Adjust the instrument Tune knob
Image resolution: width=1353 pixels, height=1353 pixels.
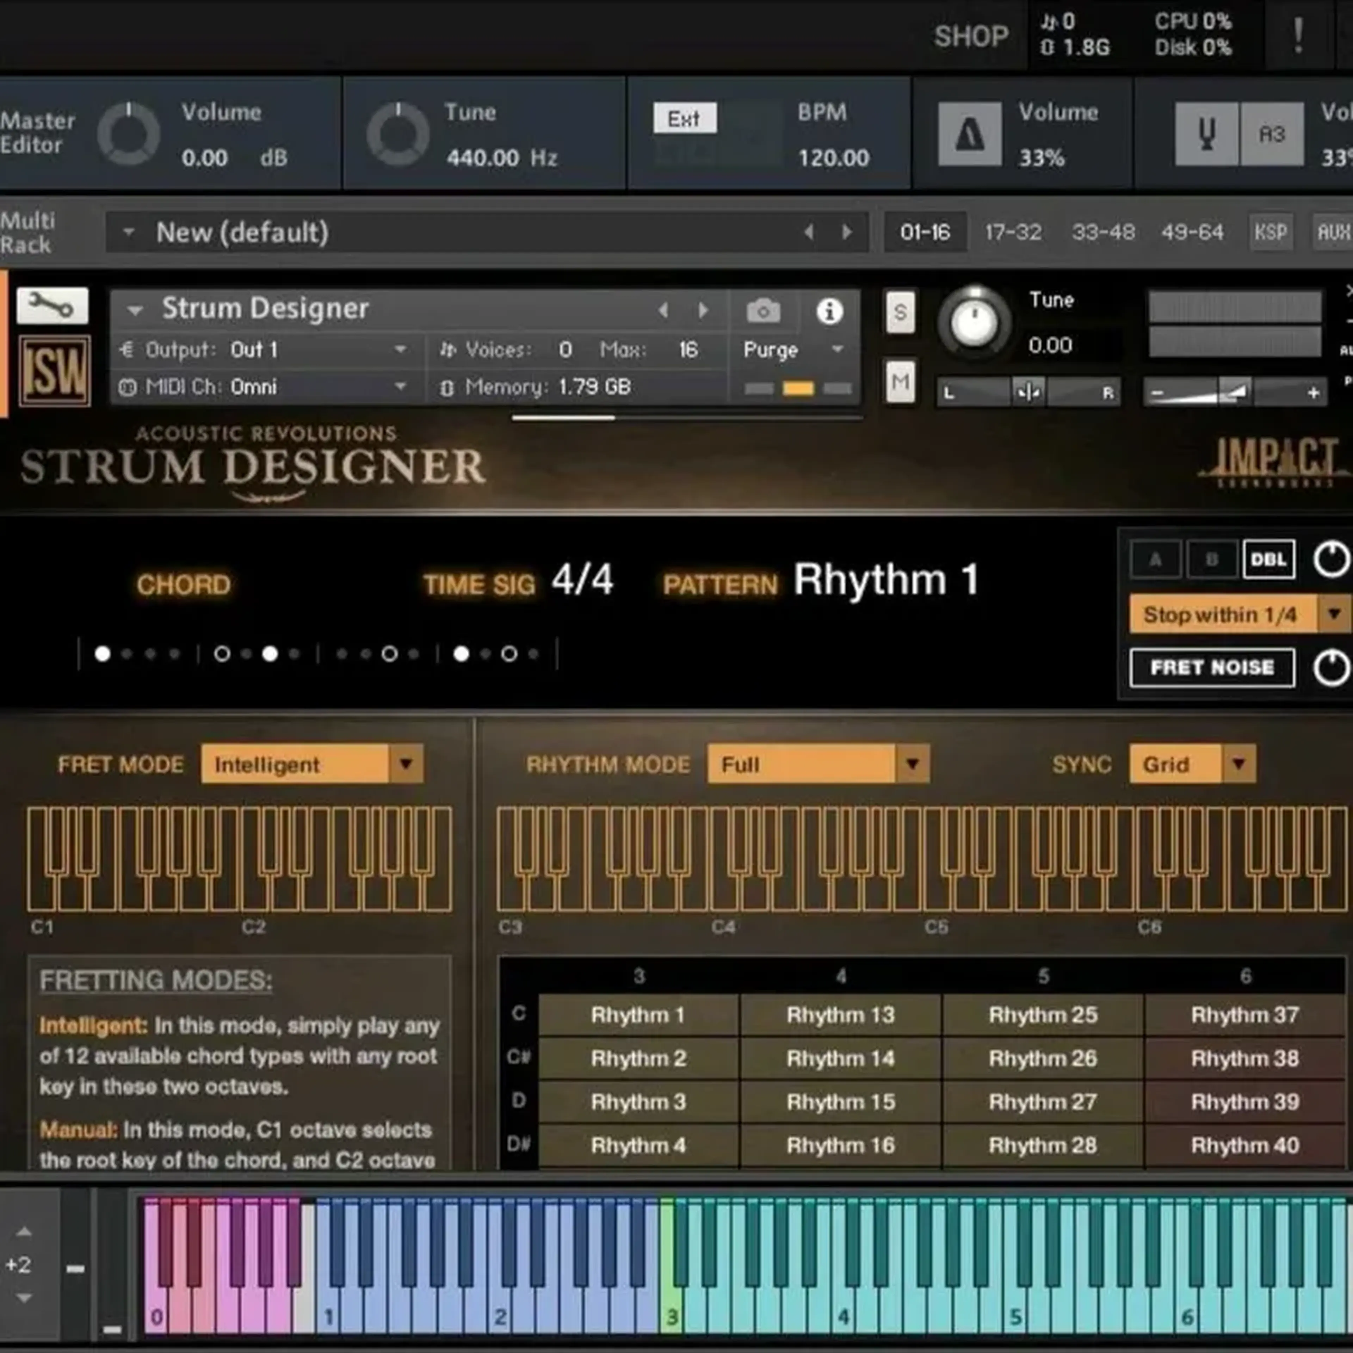click(x=974, y=323)
